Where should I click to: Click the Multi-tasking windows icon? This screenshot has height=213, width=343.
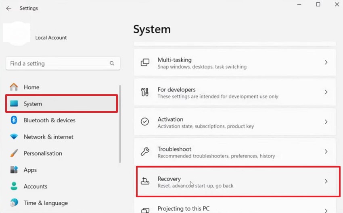(145, 62)
